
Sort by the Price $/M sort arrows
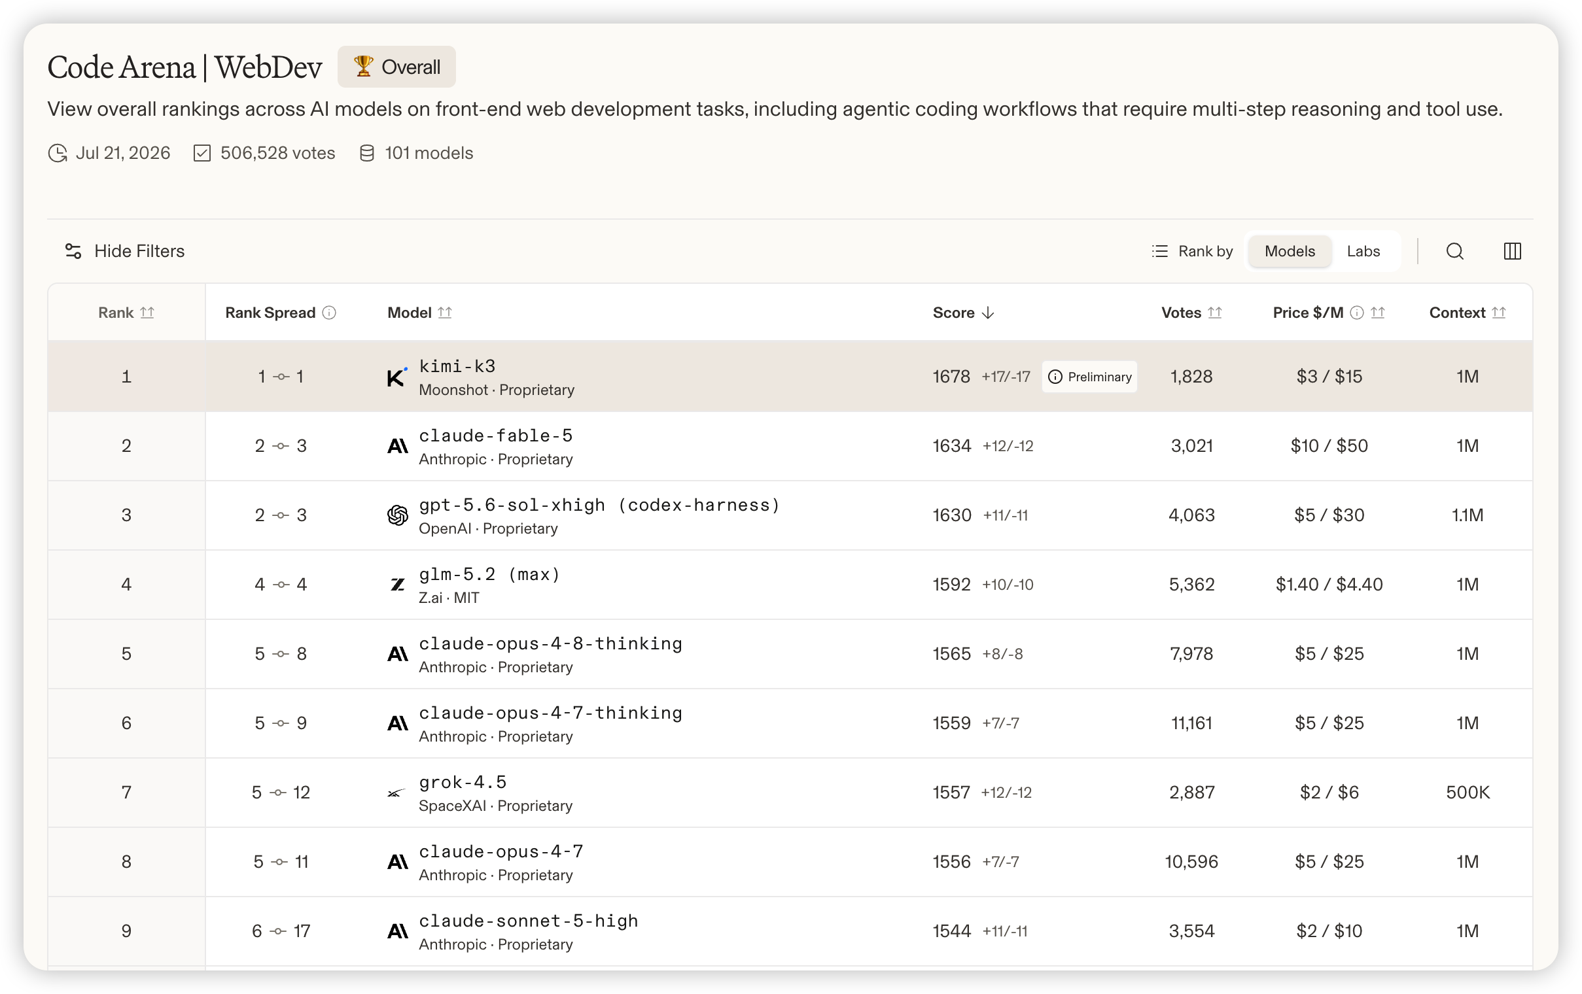[x=1378, y=313]
